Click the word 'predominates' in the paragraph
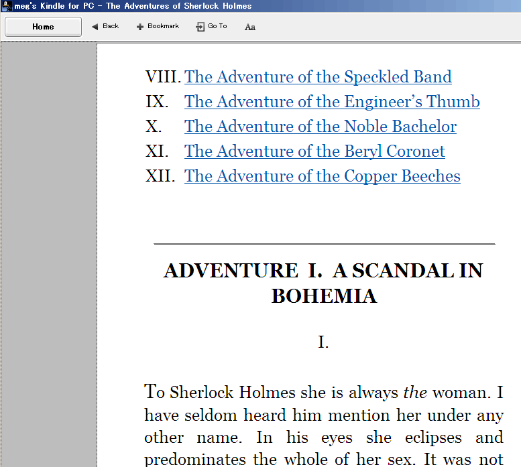This screenshot has width=521, height=467. [x=195, y=460]
